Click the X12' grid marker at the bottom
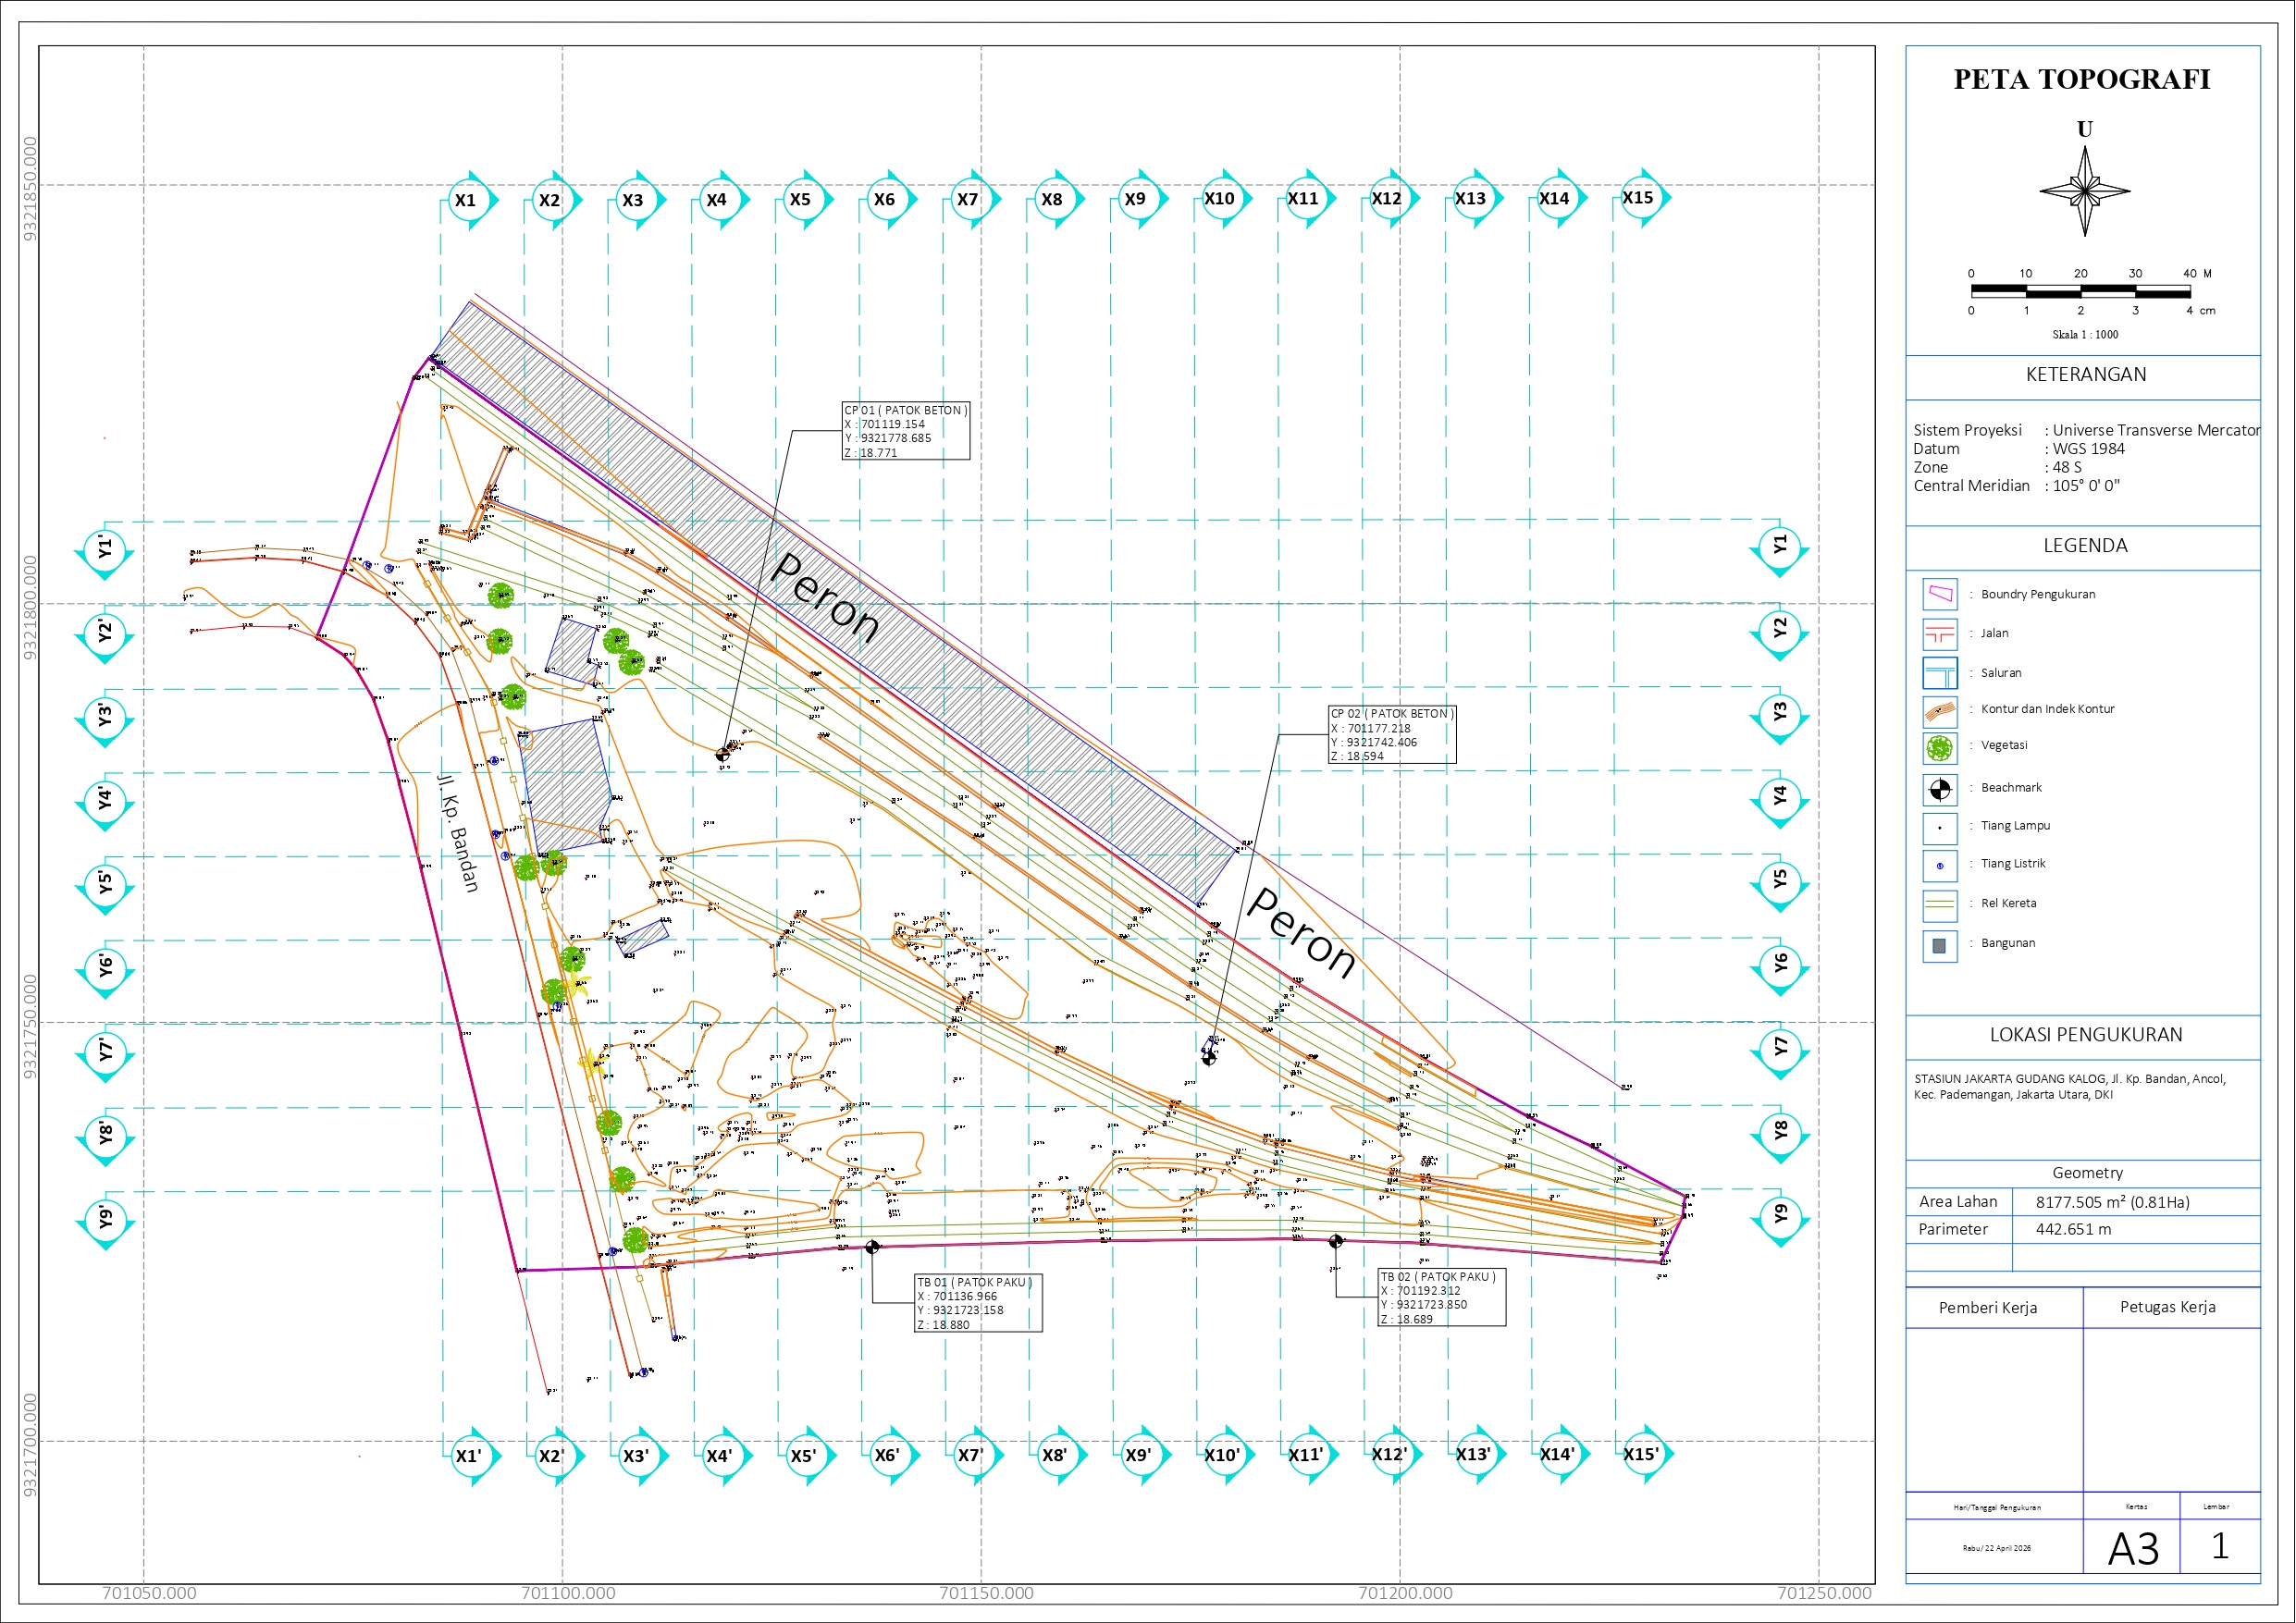Image resolution: width=2296 pixels, height=1623 pixels. point(1393,1454)
